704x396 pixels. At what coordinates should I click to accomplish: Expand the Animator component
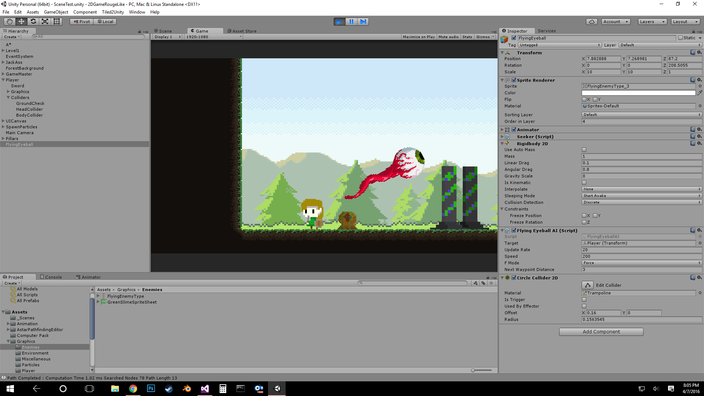tap(502, 130)
